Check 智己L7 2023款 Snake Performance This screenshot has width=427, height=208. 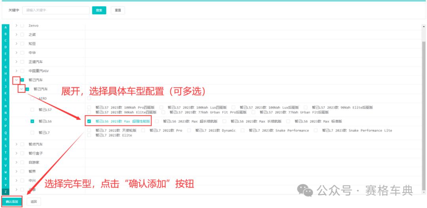(242, 131)
